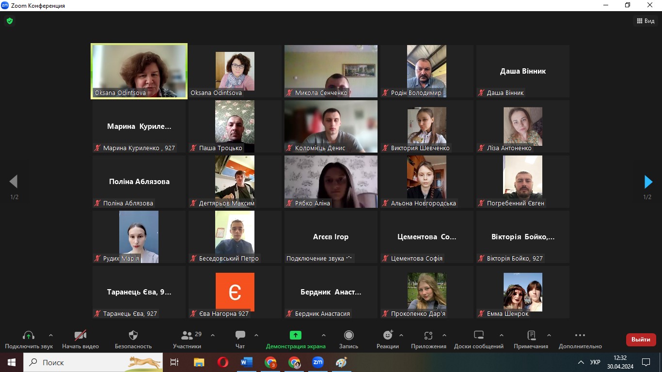Expand audio options arrow next to Подключить звук
The height and width of the screenshot is (372, 662).
(x=51, y=335)
